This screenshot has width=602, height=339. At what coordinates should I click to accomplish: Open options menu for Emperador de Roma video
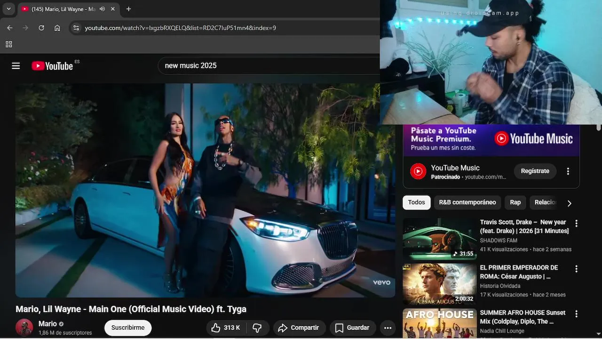[576, 269]
